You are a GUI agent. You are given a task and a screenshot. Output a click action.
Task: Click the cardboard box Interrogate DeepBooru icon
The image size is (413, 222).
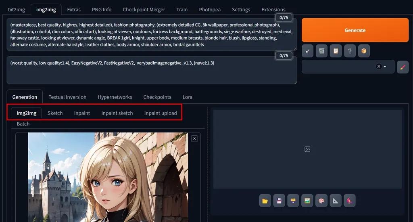364,51
